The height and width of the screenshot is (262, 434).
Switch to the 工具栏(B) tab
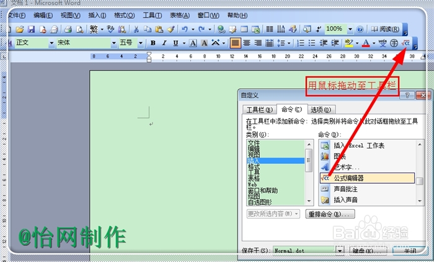260,110
